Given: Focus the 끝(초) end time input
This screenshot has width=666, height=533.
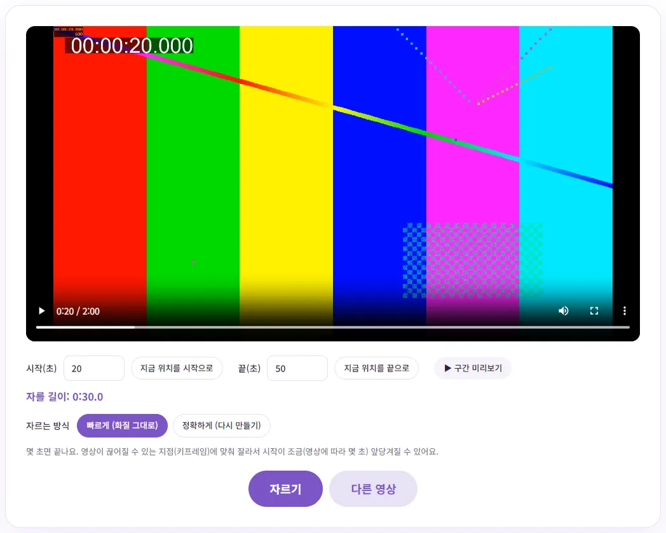Looking at the screenshot, I should point(297,368).
